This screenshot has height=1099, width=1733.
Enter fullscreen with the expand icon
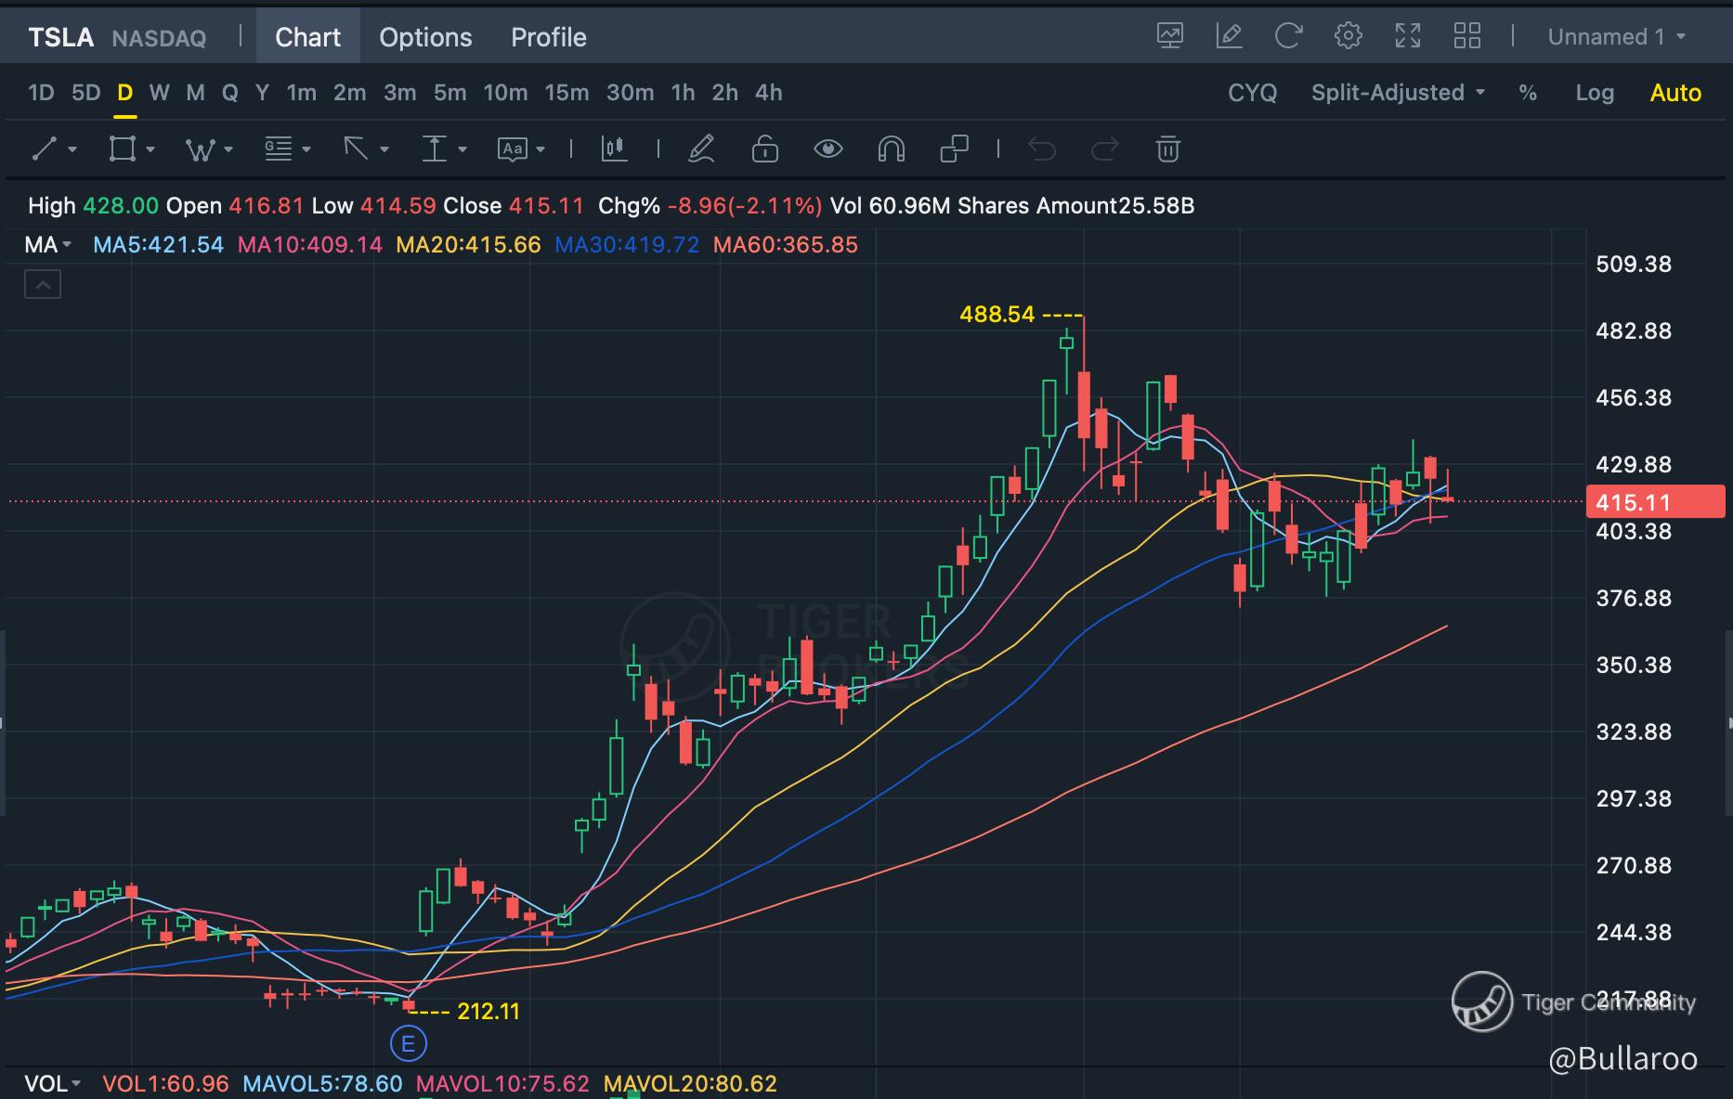click(x=1408, y=36)
